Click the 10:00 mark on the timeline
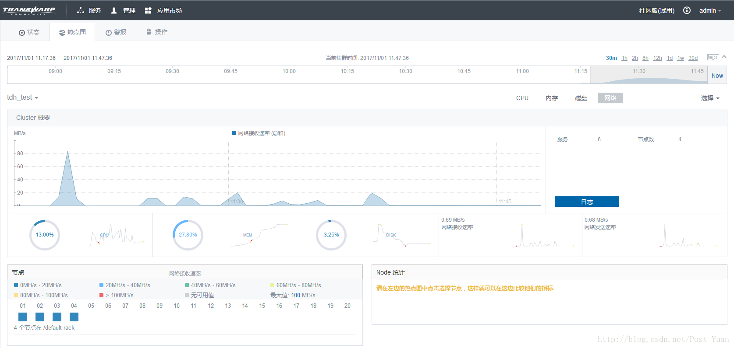734x348 pixels. [289, 71]
